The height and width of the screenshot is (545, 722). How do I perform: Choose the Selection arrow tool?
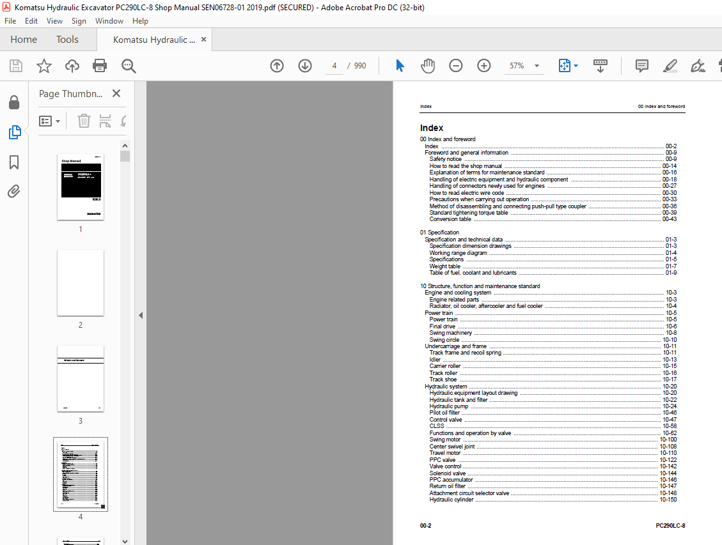point(400,66)
